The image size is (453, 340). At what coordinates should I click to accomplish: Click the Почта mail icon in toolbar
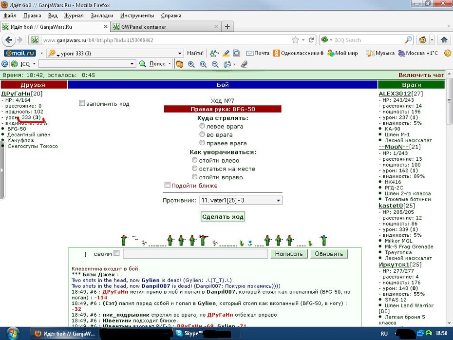pos(258,53)
